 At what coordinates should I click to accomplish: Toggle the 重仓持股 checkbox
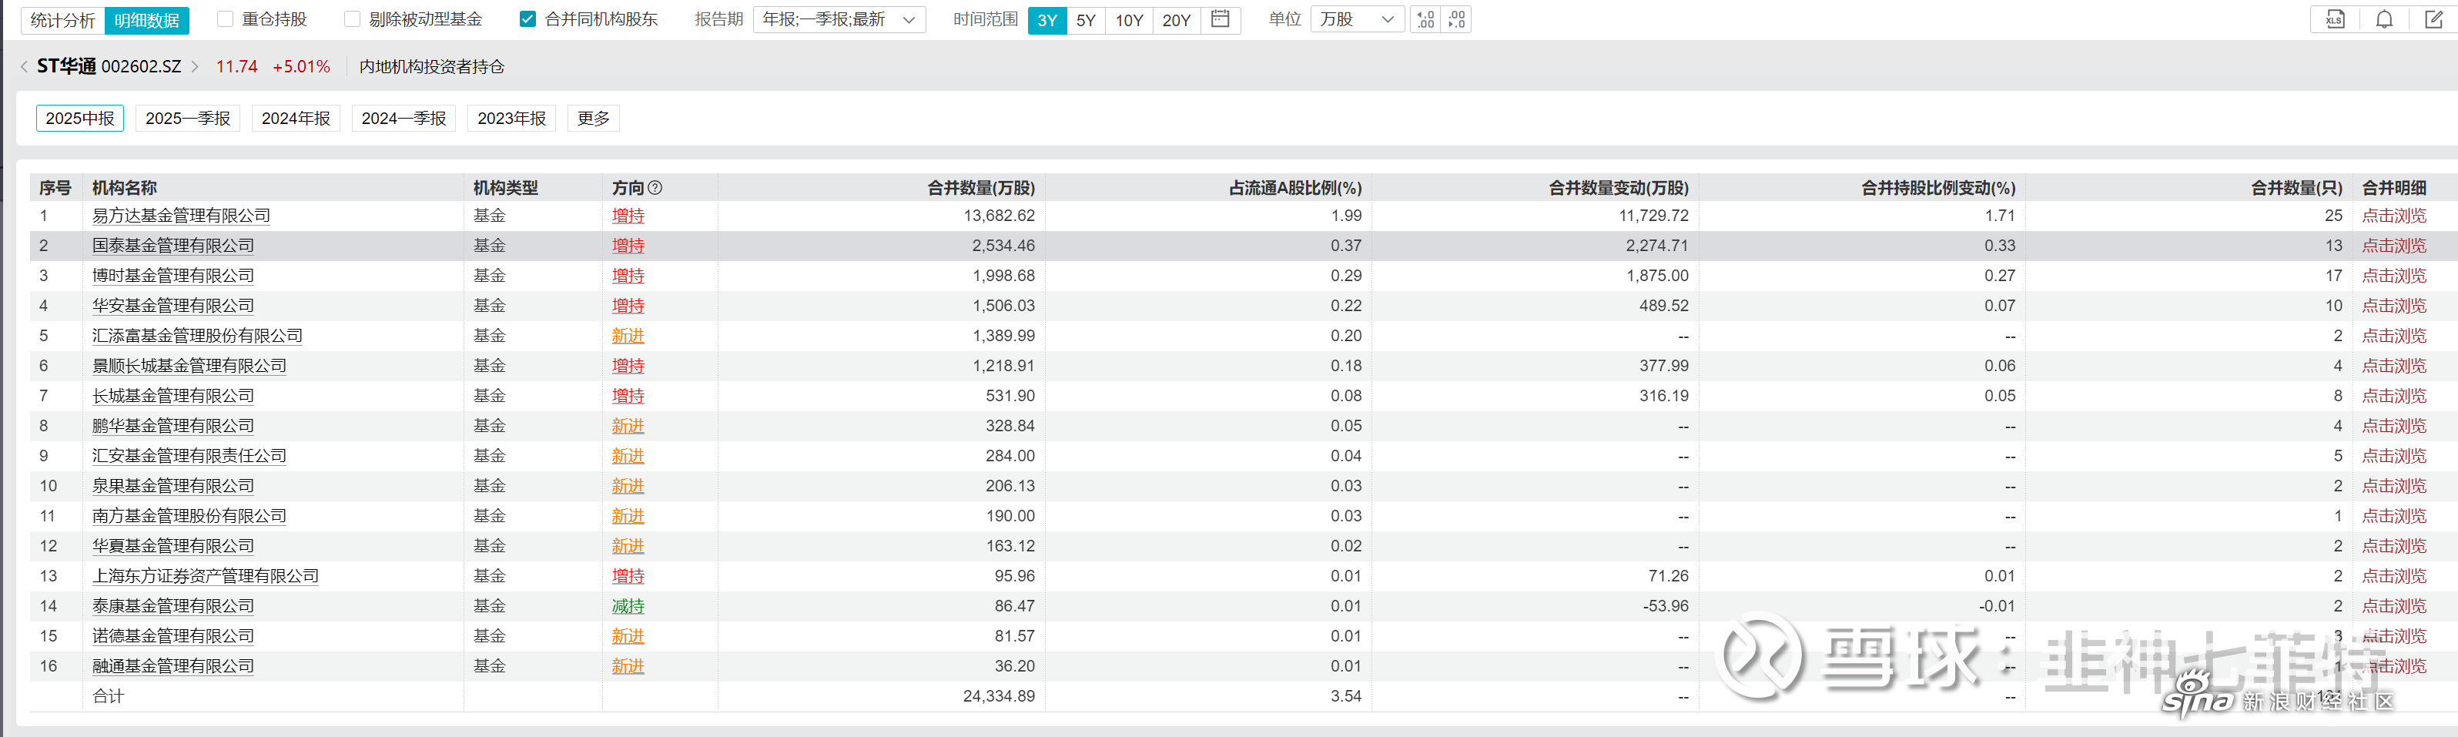click(225, 19)
